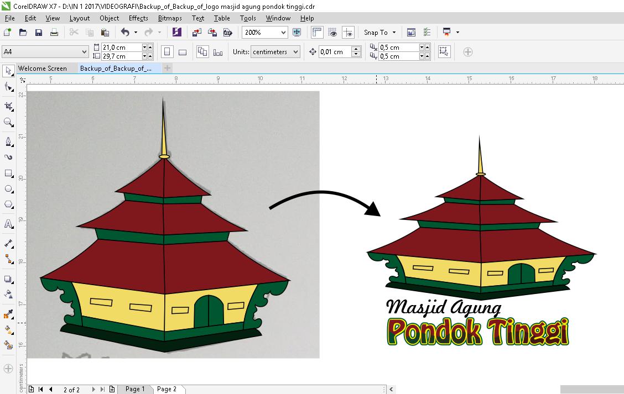The height and width of the screenshot is (394, 624).
Task: Click the horizontal scrollbar left arrow
Action: point(391,389)
